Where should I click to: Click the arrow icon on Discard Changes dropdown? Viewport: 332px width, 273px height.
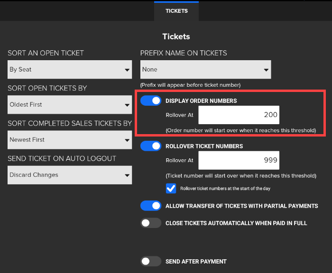[127, 175]
